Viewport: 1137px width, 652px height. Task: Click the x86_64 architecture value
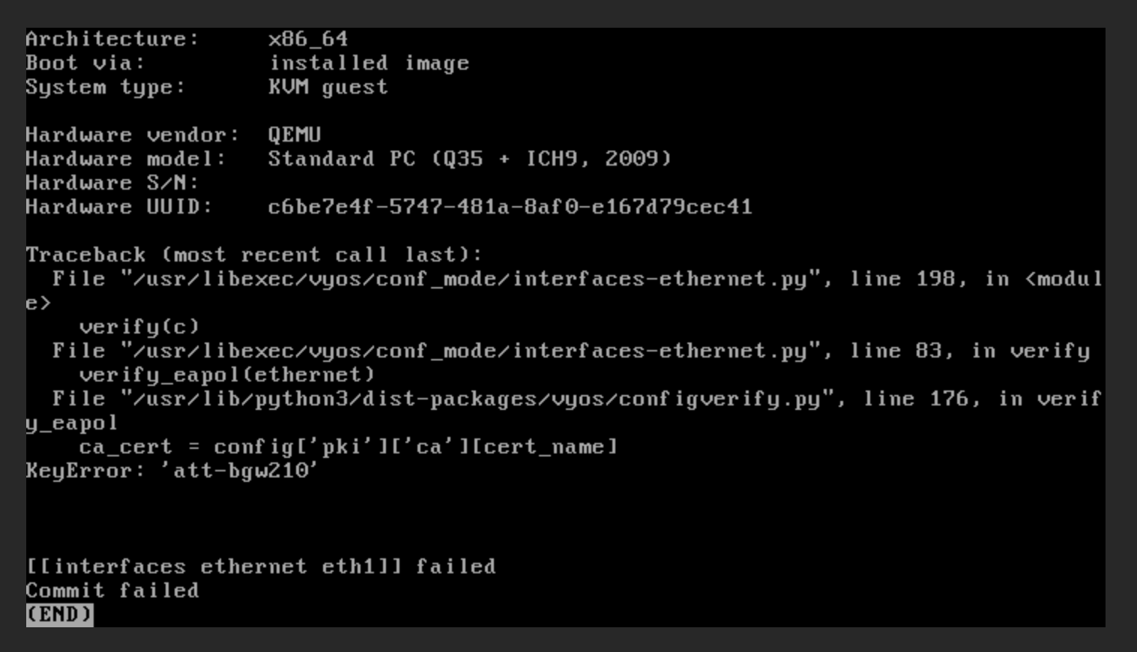(308, 40)
